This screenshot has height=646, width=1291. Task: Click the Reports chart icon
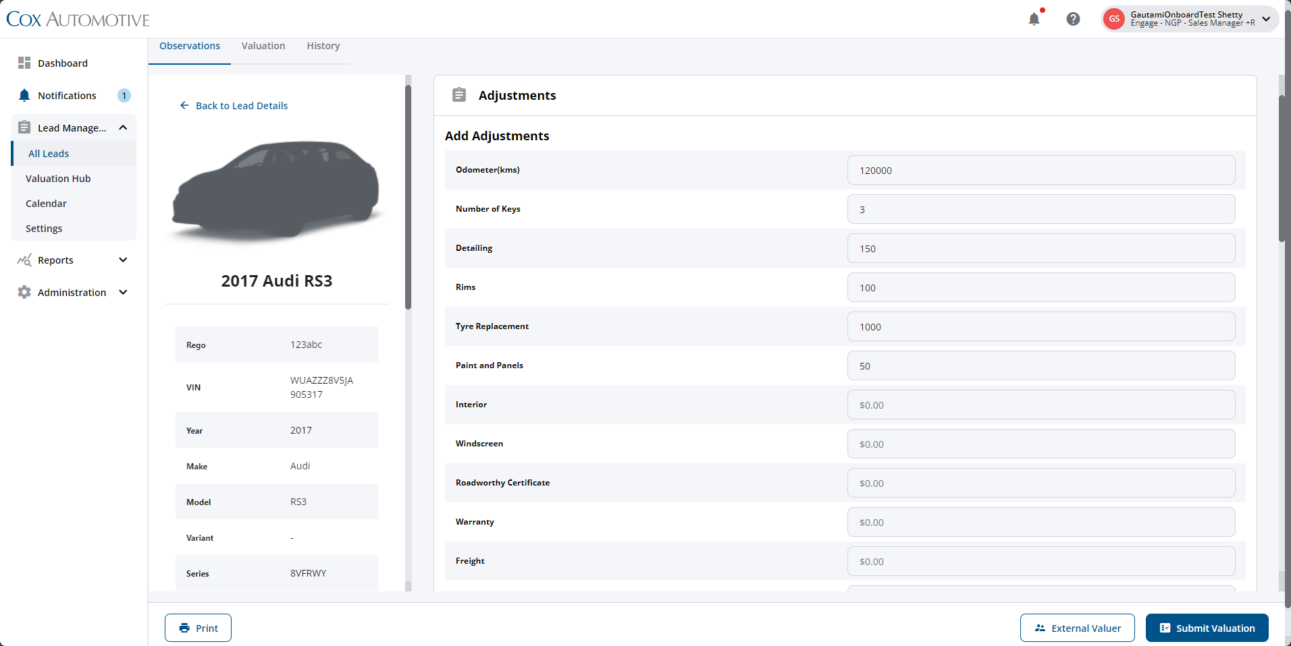pyautogui.click(x=24, y=260)
